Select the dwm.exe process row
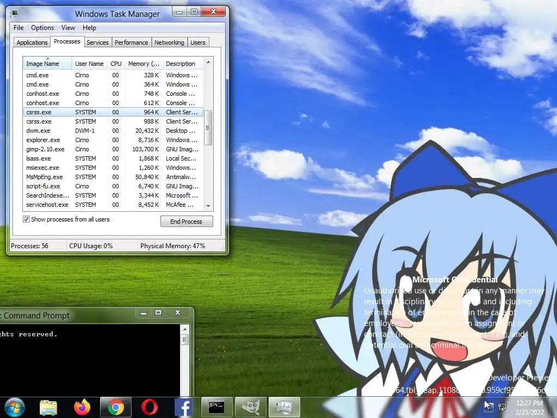Screen dimensions: 557x418 click(x=113, y=131)
